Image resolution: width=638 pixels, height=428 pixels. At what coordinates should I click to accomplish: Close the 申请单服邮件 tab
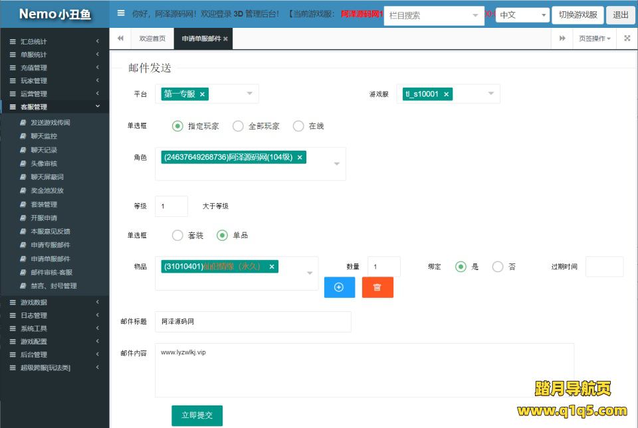[225, 39]
